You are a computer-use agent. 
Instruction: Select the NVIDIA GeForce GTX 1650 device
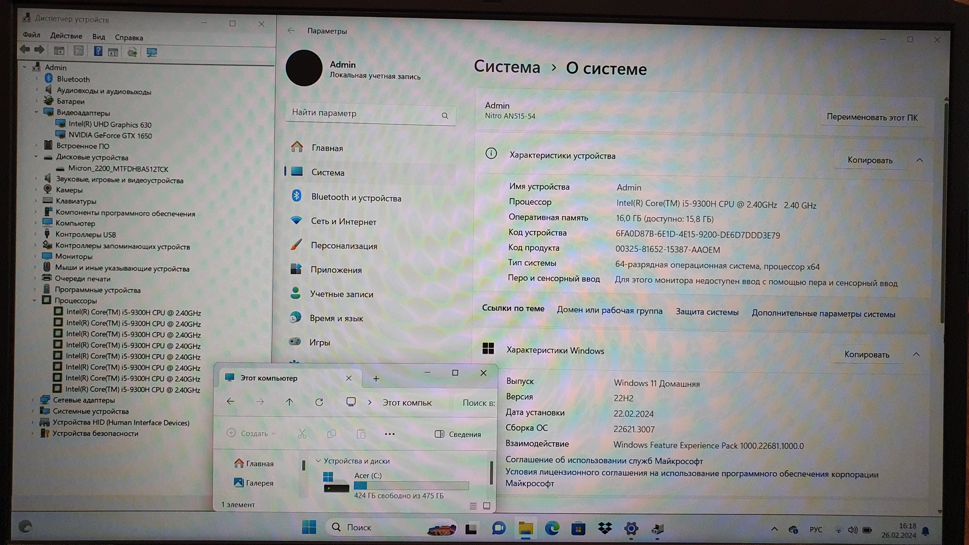pos(110,136)
